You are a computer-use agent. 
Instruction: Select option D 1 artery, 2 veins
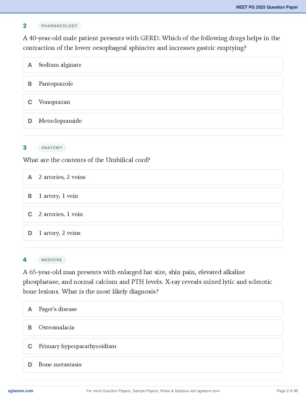pos(153,233)
